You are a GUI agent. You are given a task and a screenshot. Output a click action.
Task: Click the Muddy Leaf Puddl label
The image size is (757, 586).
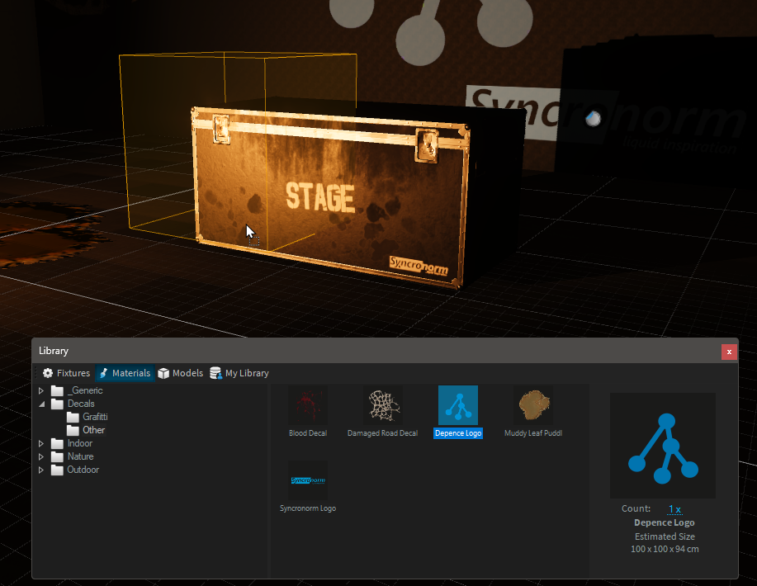pyautogui.click(x=533, y=433)
